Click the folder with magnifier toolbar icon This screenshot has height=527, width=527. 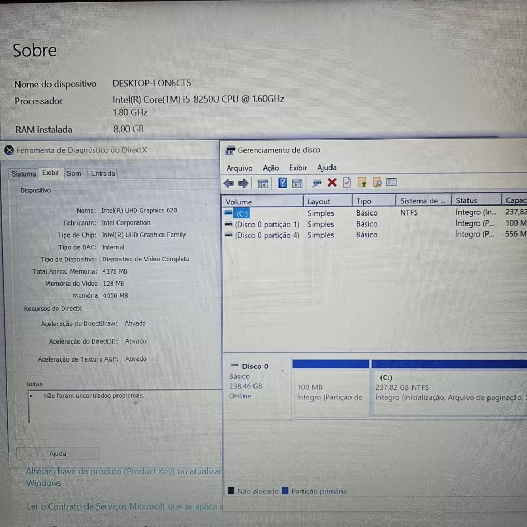click(377, 182)
